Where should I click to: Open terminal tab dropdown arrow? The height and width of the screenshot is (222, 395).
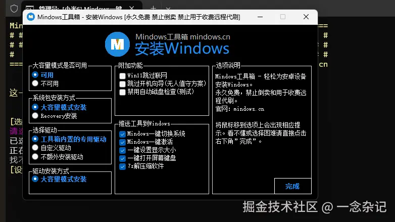coord(168,9)
